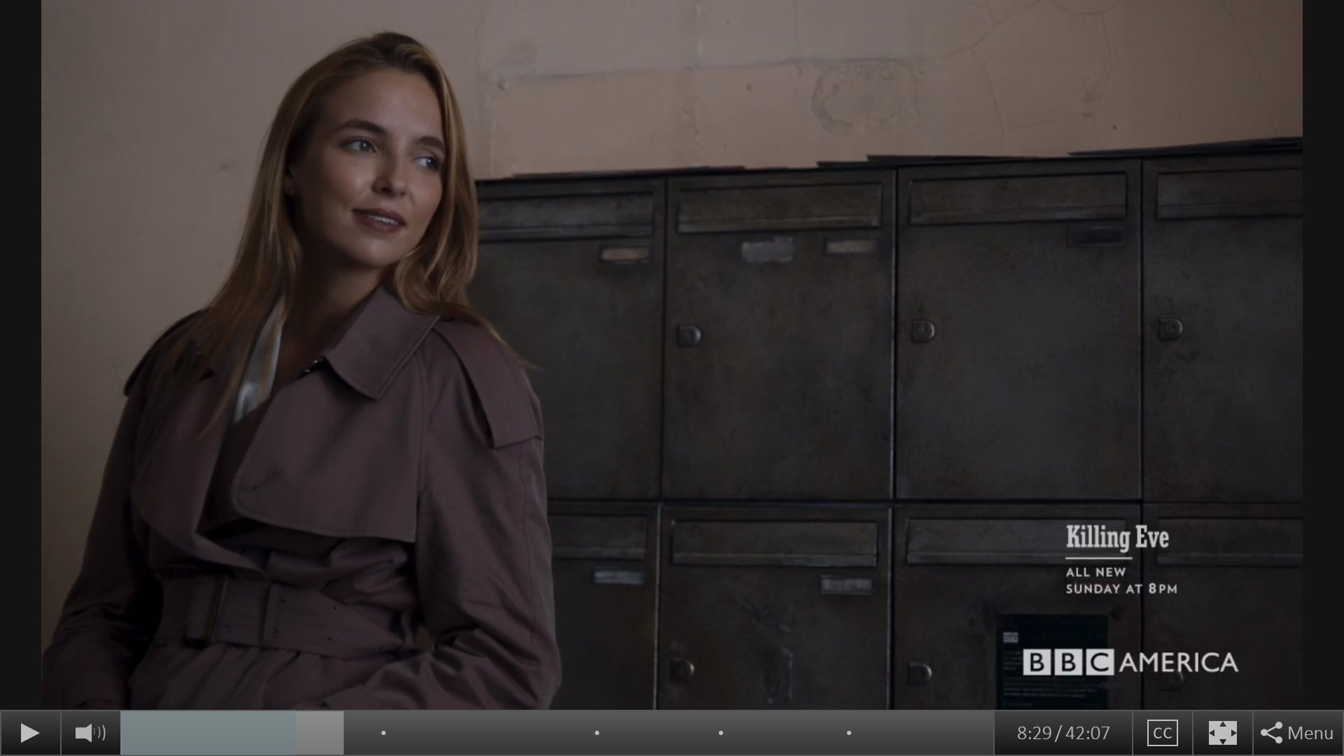Viewport: 1344px width, 756px height.
Task: Mute the volume speaker icon
Action: coord(90,733)
